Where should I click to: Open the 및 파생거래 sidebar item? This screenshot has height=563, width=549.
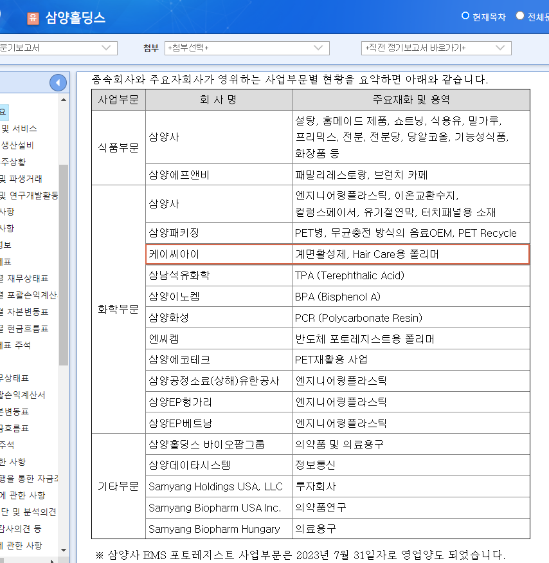21,178
